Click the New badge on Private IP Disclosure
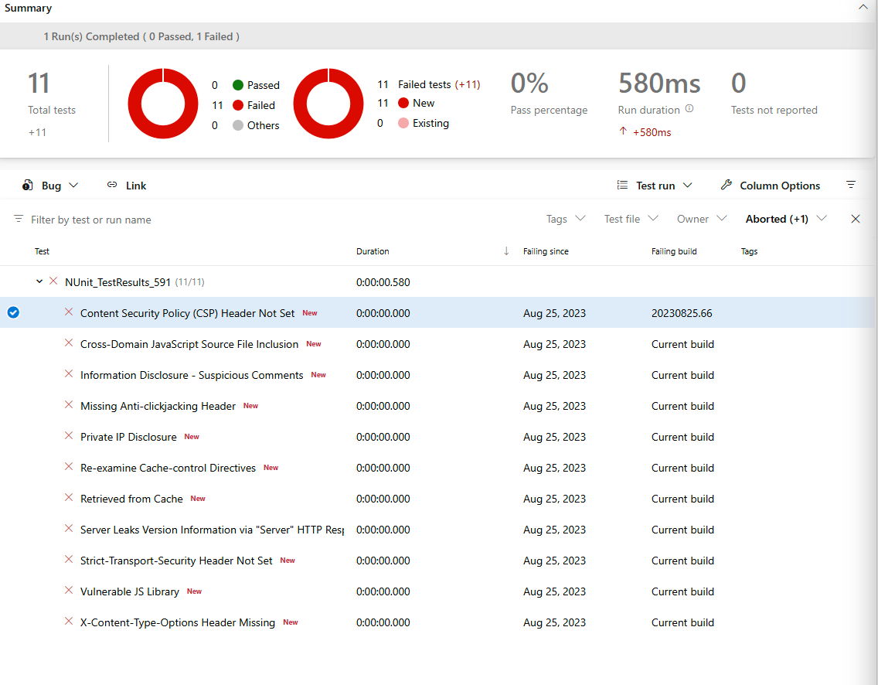The image size is (878, 685). pyautogui.click(x=192, y=436)
